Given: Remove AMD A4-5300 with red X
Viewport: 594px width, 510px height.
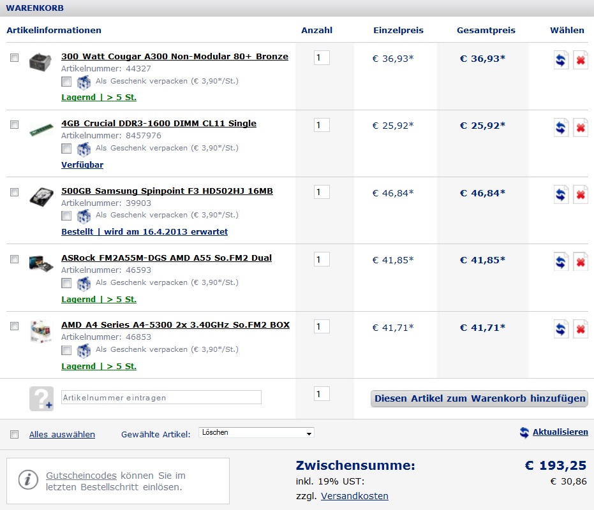Looking at the screenshot, I should (581, 329).
